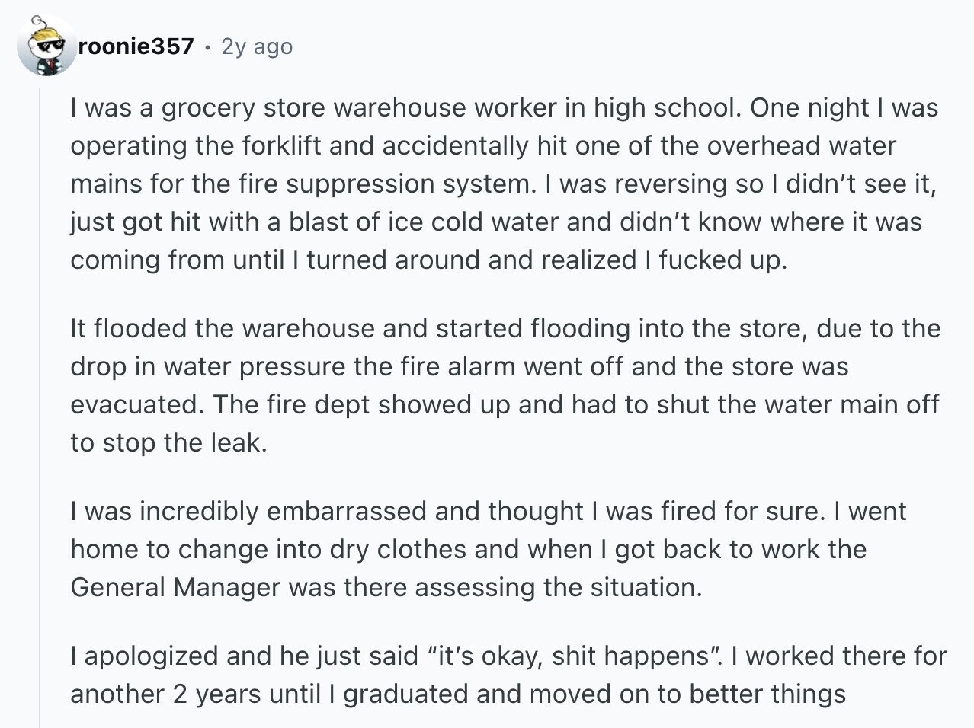Click the dot separator beside the username
Viewport: 974px width, 728px height.
207,47
